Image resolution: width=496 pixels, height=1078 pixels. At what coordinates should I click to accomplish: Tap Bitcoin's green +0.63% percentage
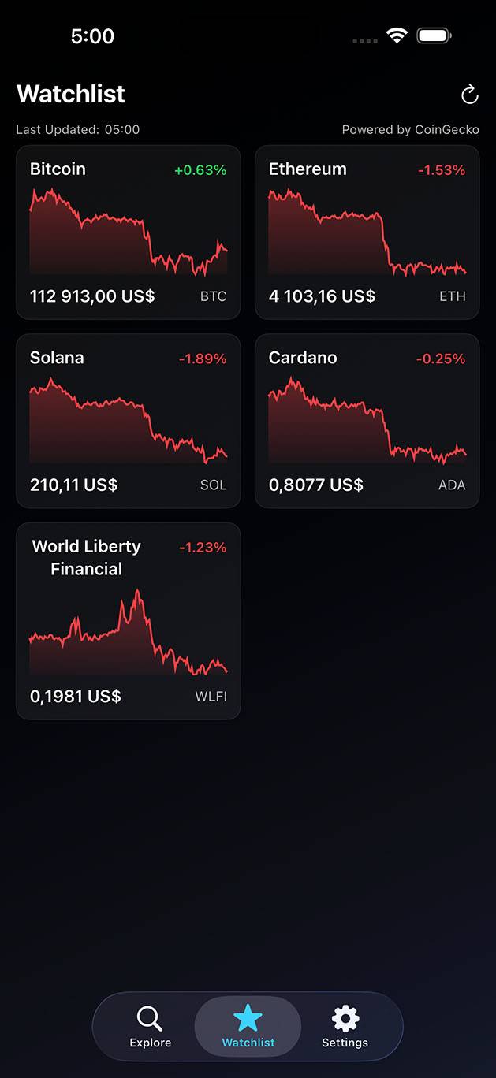[x=198, y=169]
